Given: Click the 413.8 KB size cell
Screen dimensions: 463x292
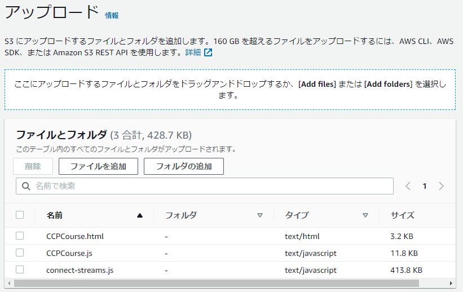Looking at the screenshot, I should coord(406,270).
